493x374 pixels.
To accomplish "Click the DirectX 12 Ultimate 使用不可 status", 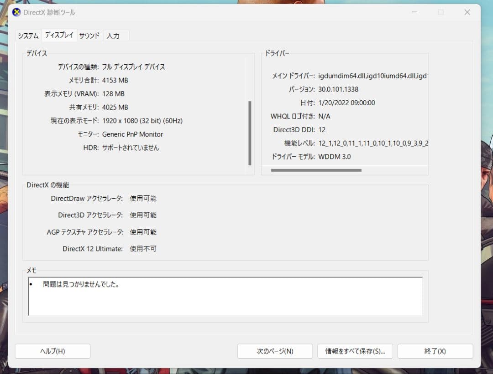I will 143,249.
